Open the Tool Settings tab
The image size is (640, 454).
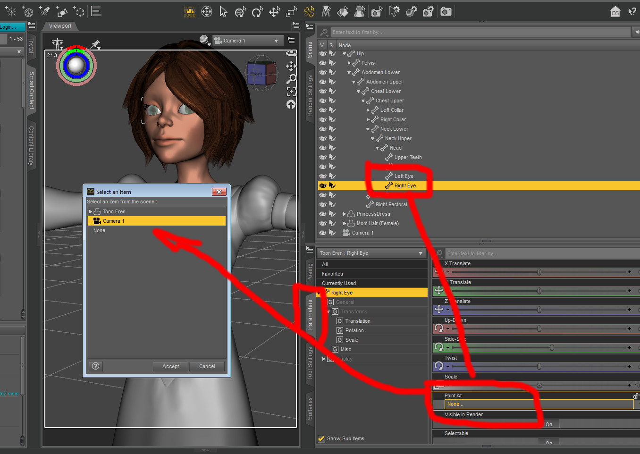(310, 363)
